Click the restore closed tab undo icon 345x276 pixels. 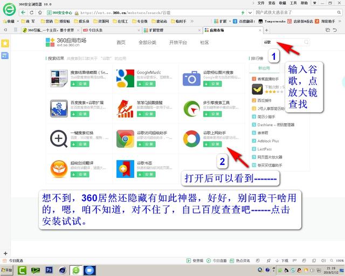tap(335, 30)
